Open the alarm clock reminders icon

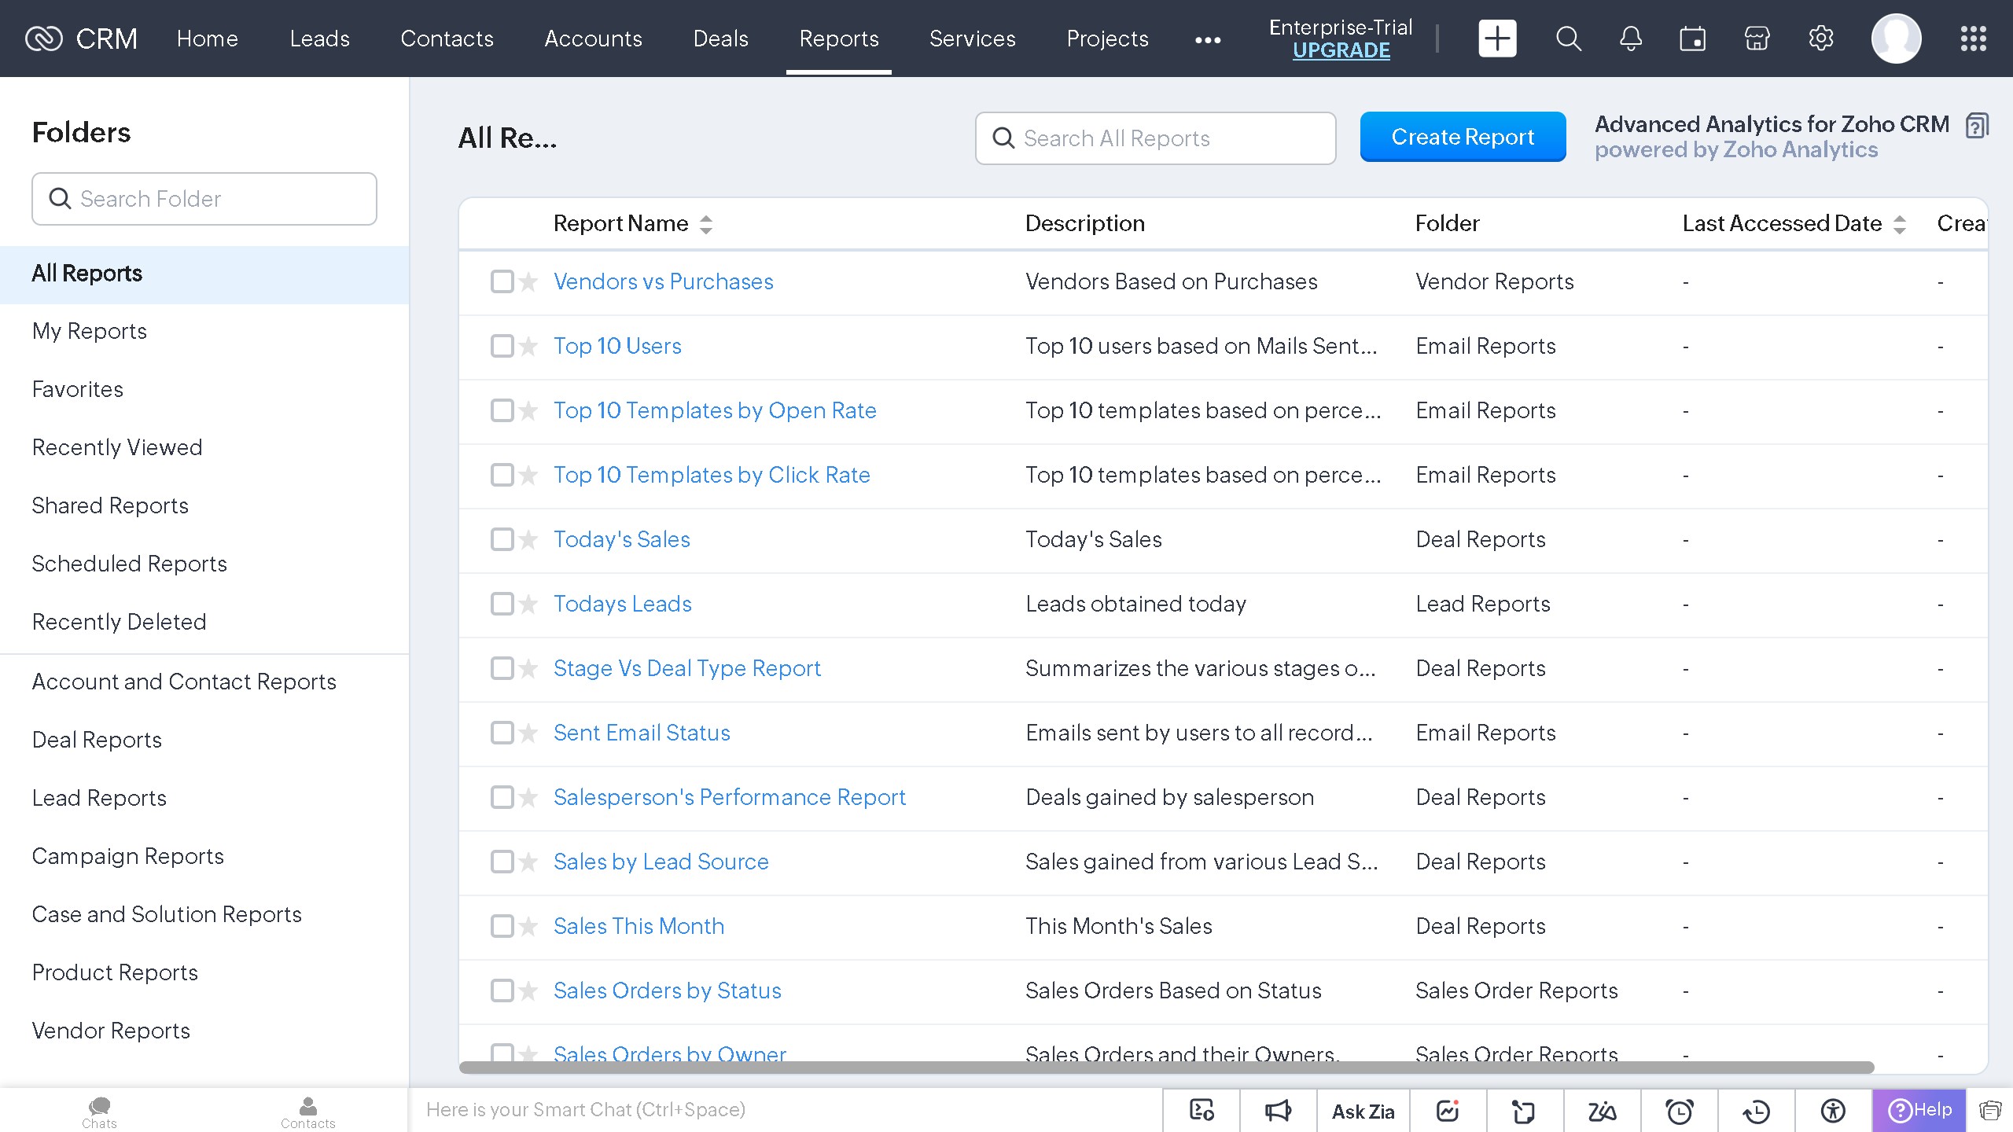click(1679, 1111)
